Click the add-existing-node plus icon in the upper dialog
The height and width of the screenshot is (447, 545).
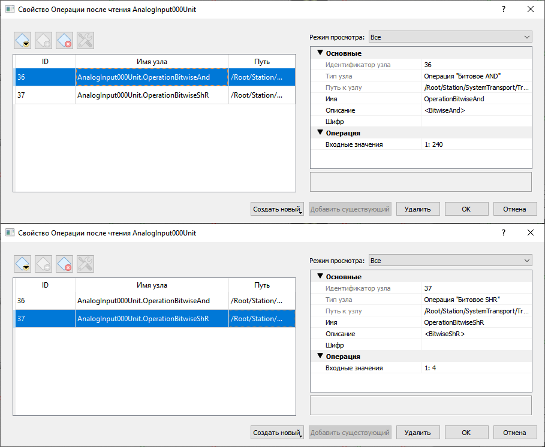44,40
